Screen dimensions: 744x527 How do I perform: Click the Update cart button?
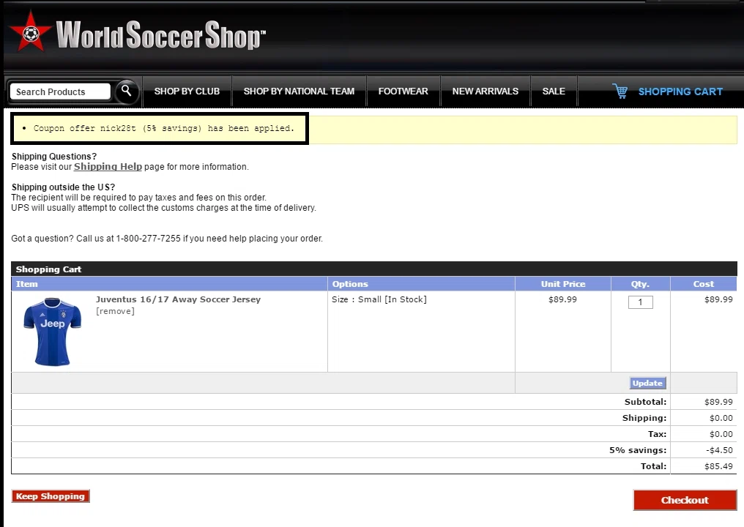(647, 383)
